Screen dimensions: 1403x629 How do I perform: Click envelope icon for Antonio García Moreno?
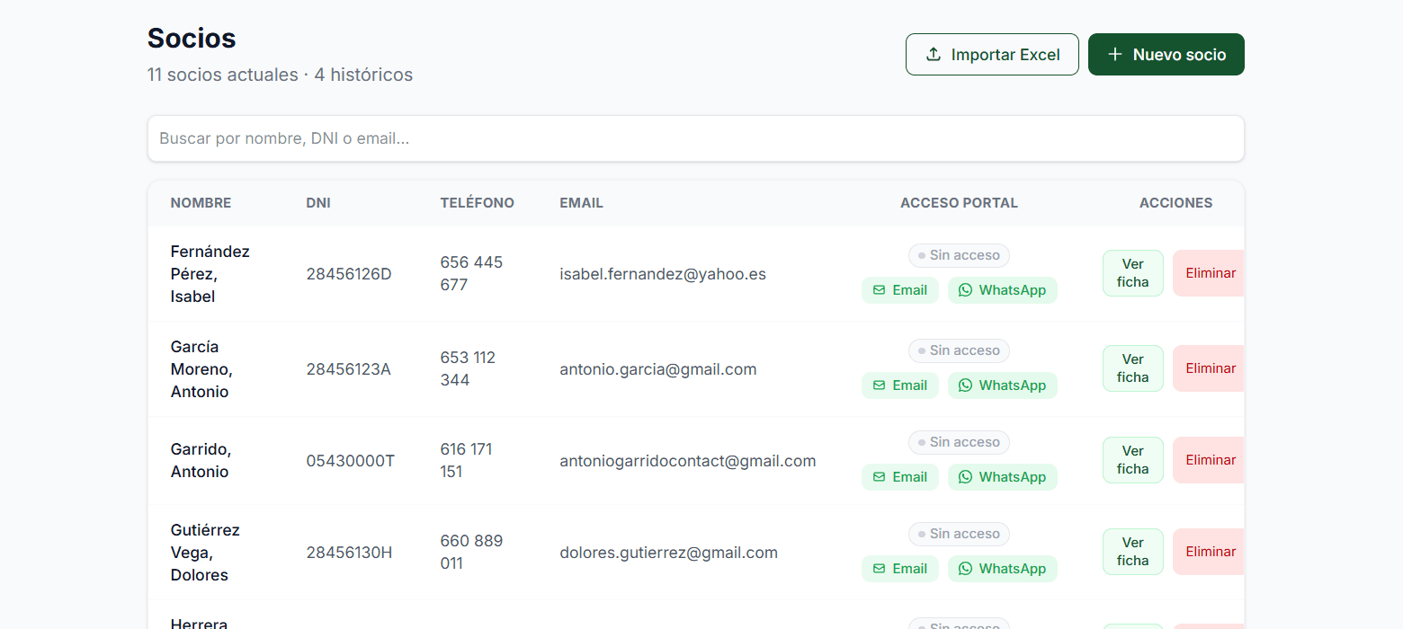coord(880,385)
